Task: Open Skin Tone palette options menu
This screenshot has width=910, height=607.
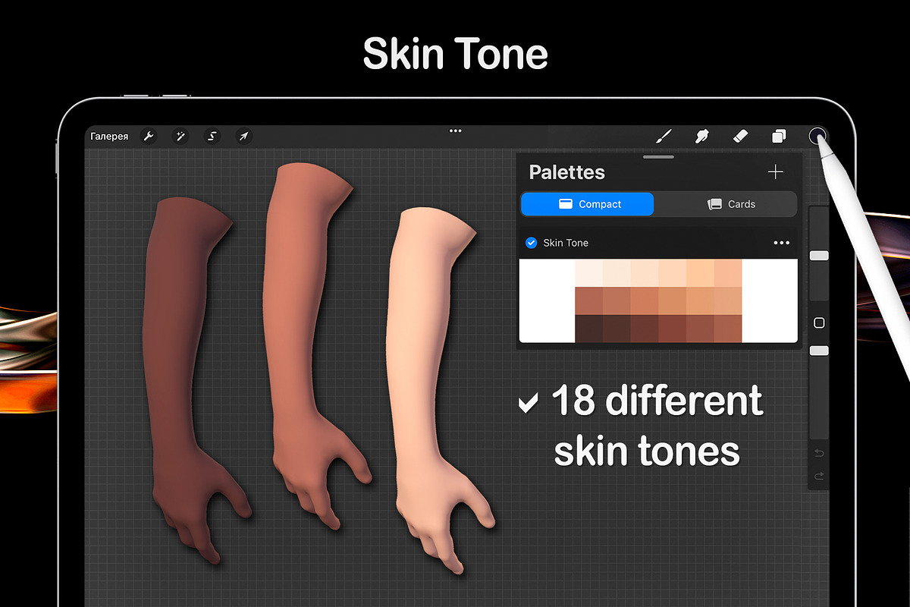Action: coord(781,243)
